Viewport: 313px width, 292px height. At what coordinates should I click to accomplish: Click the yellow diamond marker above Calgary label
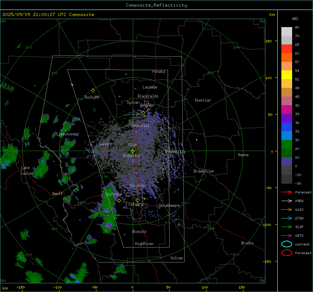[137, 200]
